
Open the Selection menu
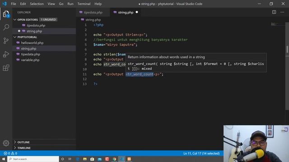coord(37,4)
